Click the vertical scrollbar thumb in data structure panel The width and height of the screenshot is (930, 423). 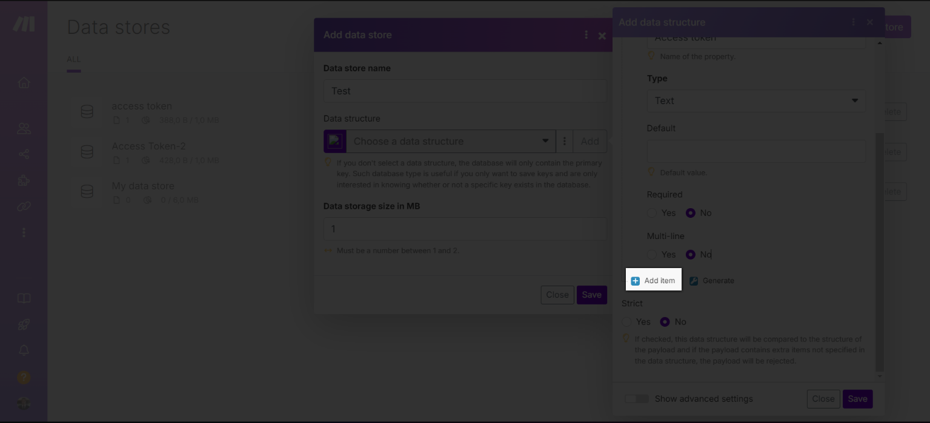pyautogui.click(x=880, y=251)
